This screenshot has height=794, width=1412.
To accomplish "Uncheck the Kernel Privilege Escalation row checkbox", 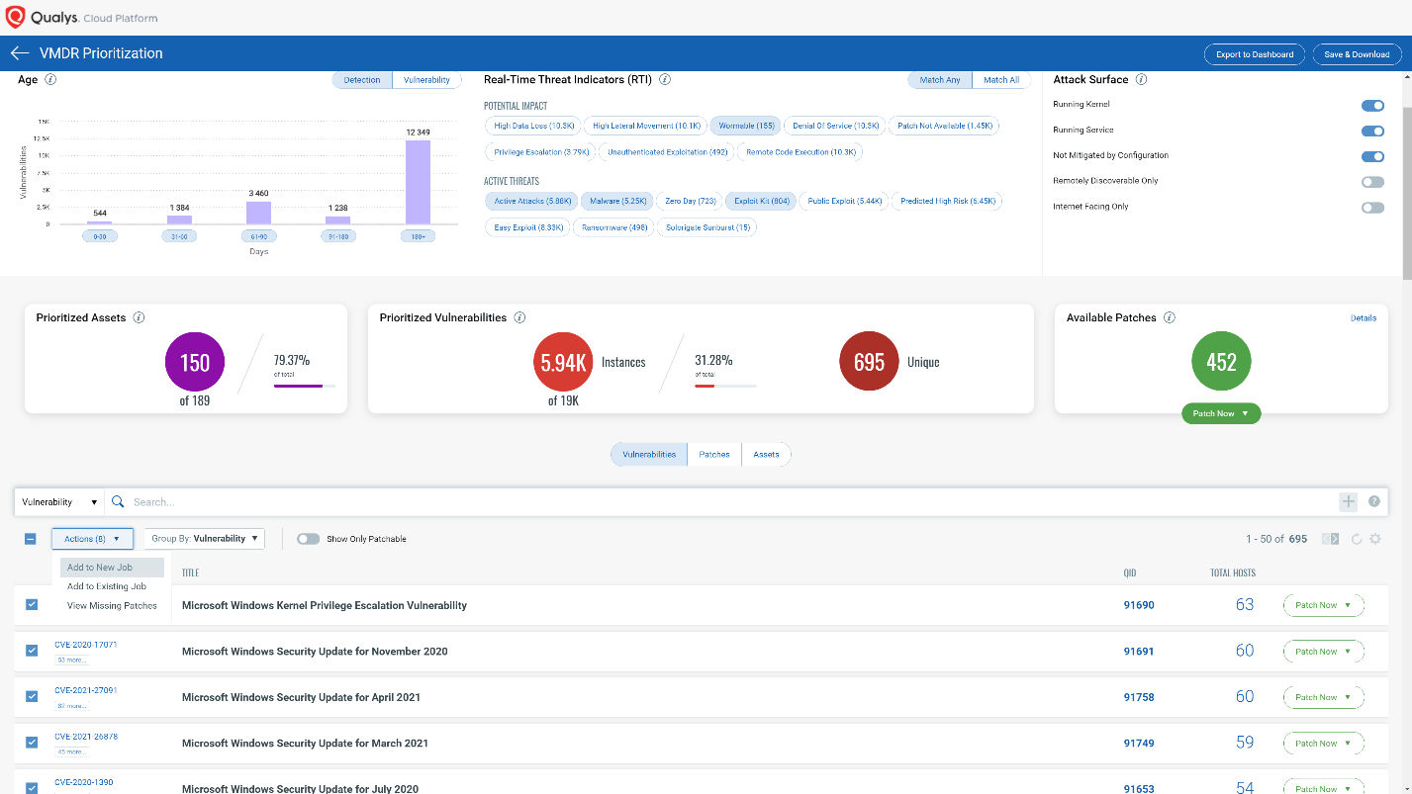I will coord(32,604).
